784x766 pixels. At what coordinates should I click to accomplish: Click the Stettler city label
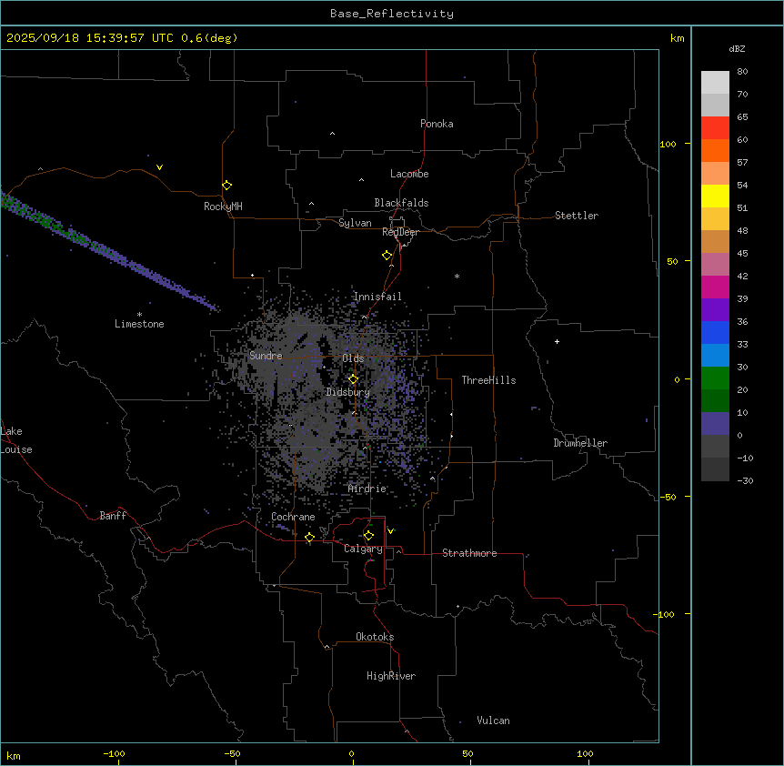coord(577,216)
